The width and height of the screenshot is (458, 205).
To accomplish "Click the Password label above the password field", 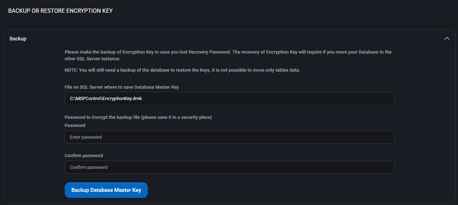I will [75, 125].
